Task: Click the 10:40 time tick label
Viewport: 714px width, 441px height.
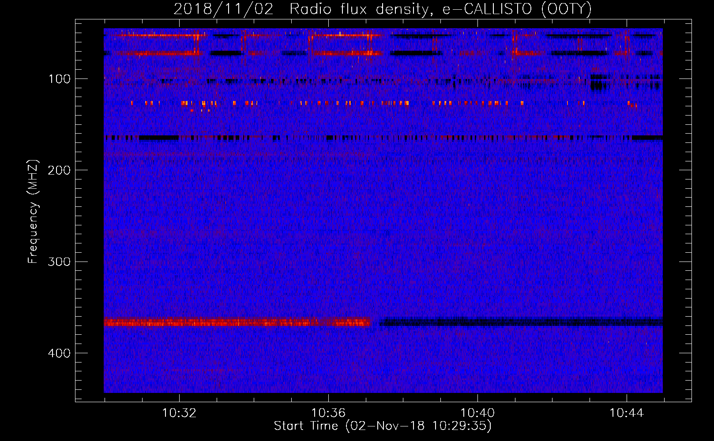Action: [477, 413]
